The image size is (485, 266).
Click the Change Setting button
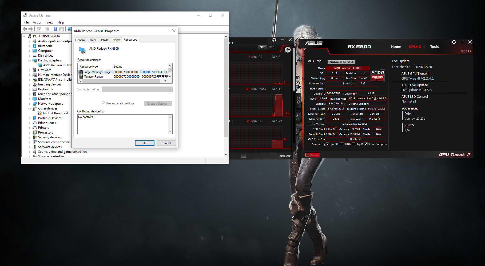point(158,104)
